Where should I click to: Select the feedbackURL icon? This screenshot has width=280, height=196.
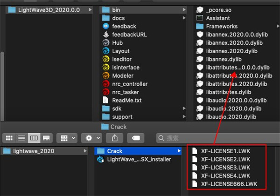(x=106, y=34)
